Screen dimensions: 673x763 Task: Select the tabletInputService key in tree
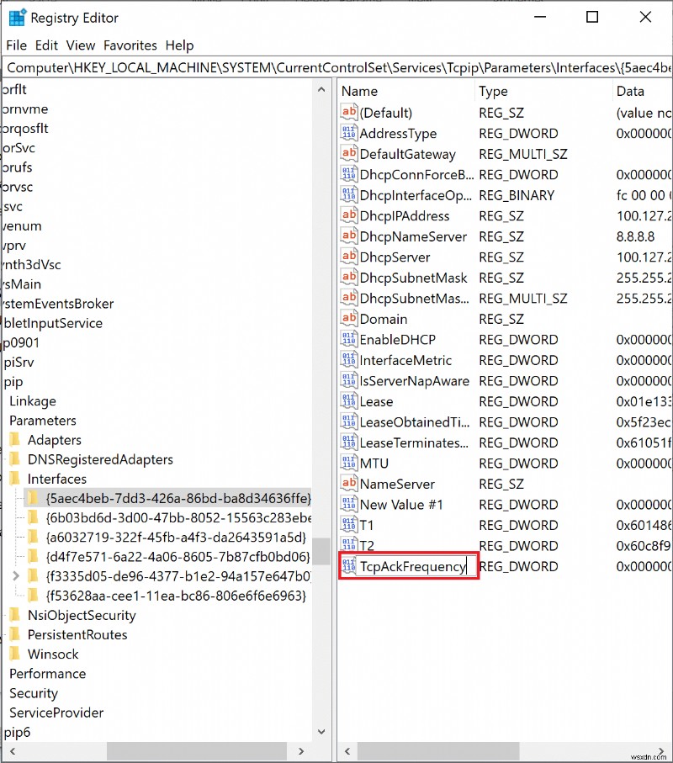coord(52,323)
